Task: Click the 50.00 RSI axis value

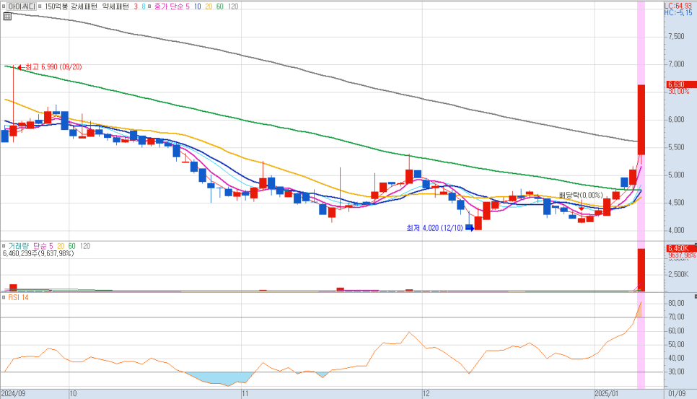Action: coord(677,344)
